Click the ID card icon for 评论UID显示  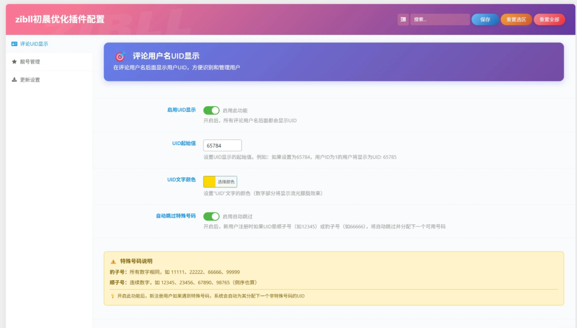tap(14, 44)
